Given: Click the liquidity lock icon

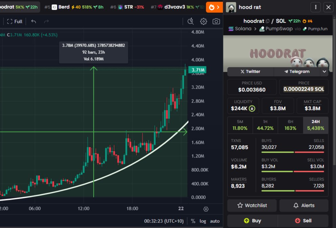Looking at the screenshot, I should pyautogui.click(x=252, y=108).
